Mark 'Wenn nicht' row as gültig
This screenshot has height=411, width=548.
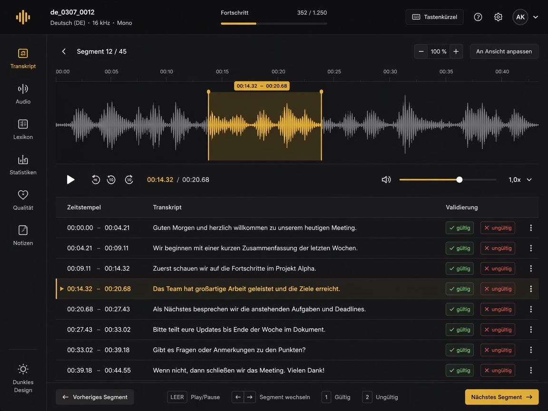460,370
